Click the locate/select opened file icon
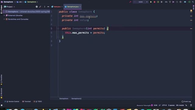 (37, 7)
